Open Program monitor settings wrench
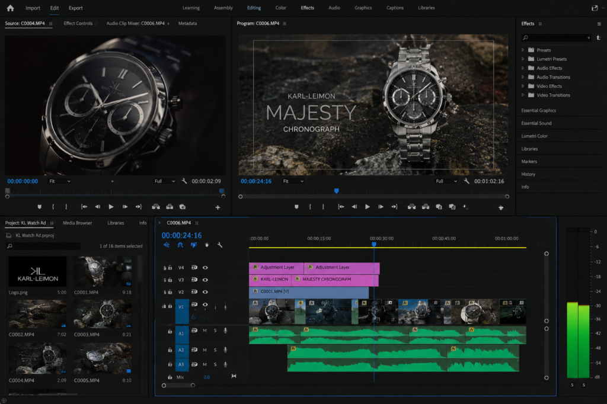The image size is (607, 404). [x=467, y=181]
